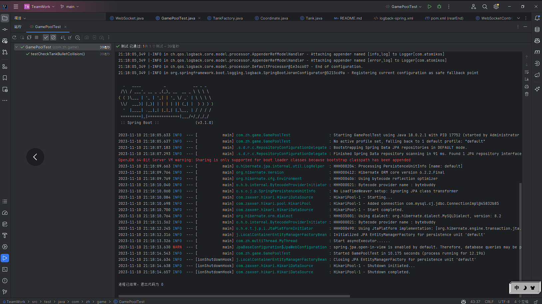Image resolution: width=542 pixels, height=304 pixels.
Task: Open IDE settings gear icon
Action: (x=496, y=7)
